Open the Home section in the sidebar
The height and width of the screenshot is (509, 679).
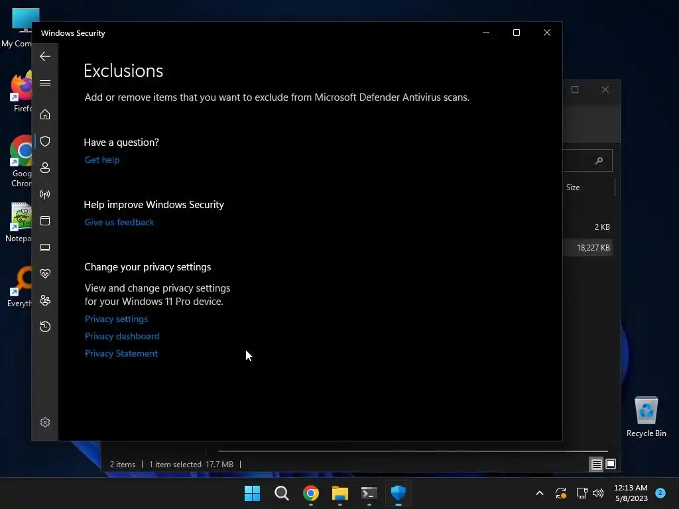45,114
